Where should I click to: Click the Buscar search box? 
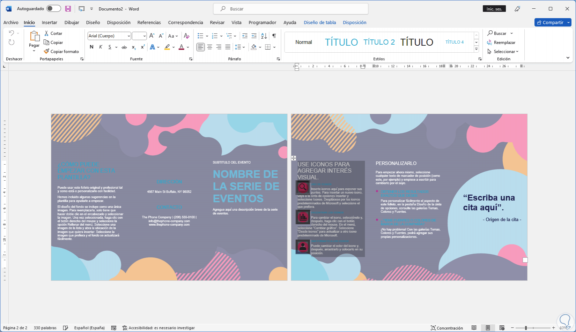click(290, 9)
